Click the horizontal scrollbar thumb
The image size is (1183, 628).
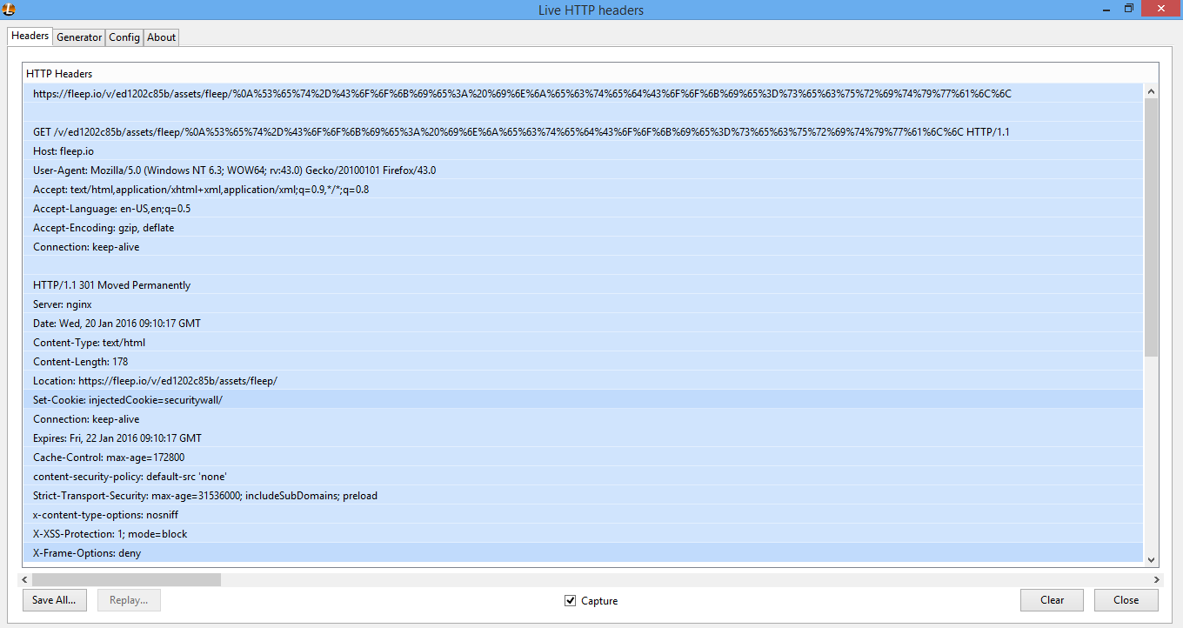127,579
